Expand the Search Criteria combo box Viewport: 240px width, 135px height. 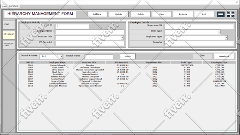coord(61,57)
